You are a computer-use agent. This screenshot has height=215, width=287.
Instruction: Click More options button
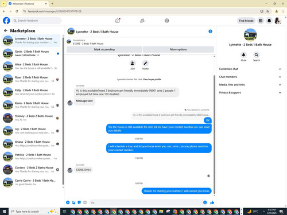point(179,49)
